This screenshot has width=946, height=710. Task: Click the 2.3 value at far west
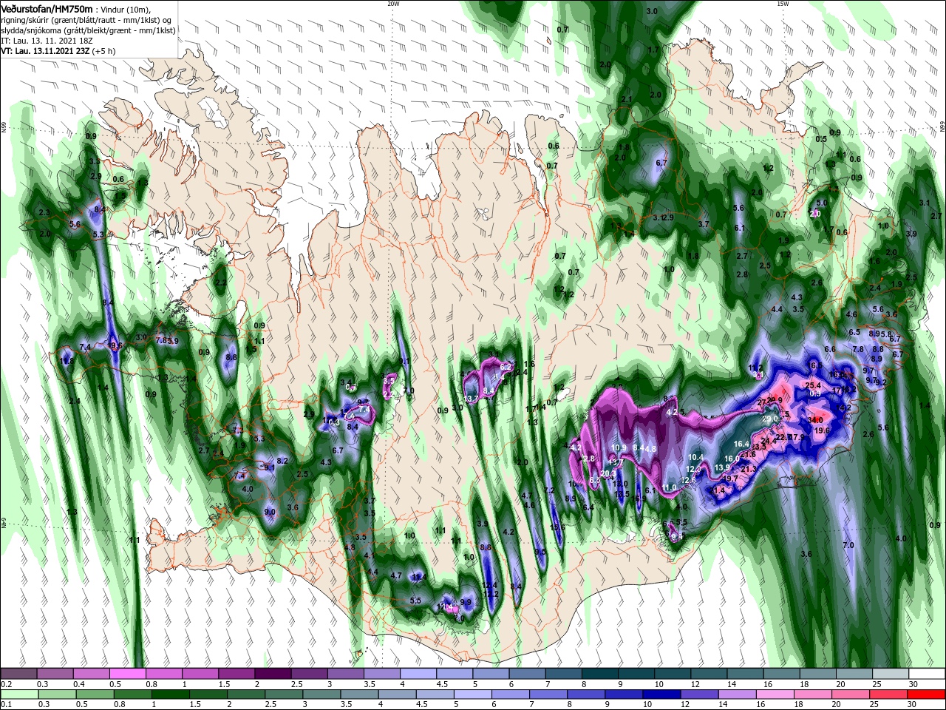[44, 213]
